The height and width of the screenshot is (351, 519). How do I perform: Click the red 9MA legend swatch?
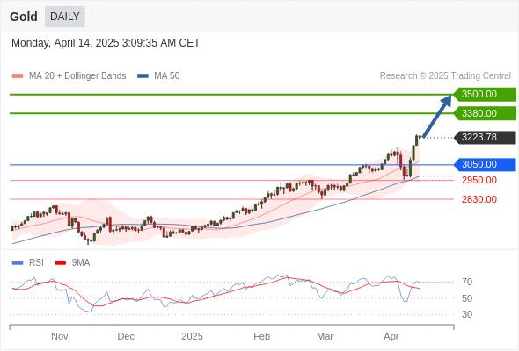pyautogui.click(x=60, y=263)
